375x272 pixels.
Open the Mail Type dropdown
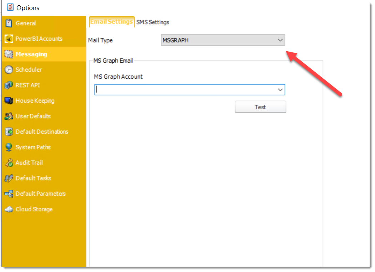point(223,41)
